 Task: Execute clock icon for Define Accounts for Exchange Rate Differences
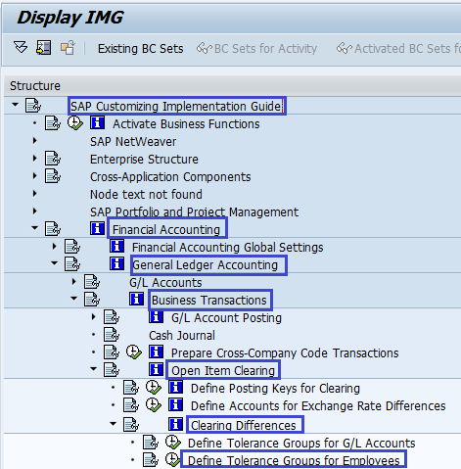[154, 405]
